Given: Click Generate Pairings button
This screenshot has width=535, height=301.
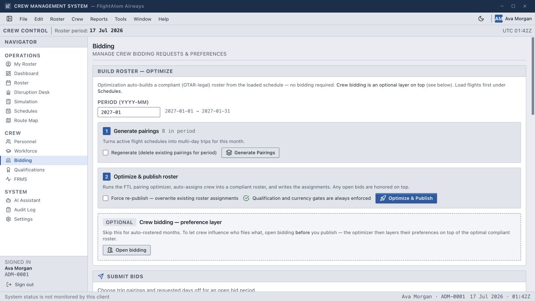Looking at the screenshot, I should [250, 153].
